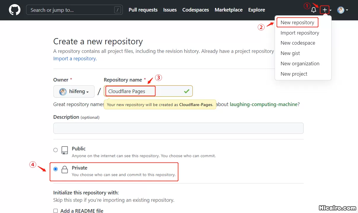Visit the Marketplace
Screen dimensions: 358x213
click(x=228, y=10)
